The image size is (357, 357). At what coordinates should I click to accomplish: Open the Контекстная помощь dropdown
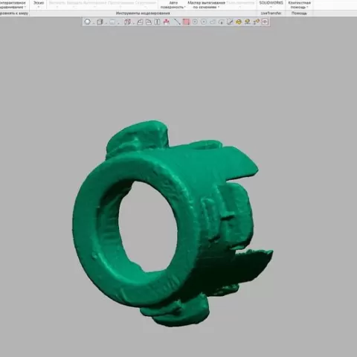pos(300,5)
